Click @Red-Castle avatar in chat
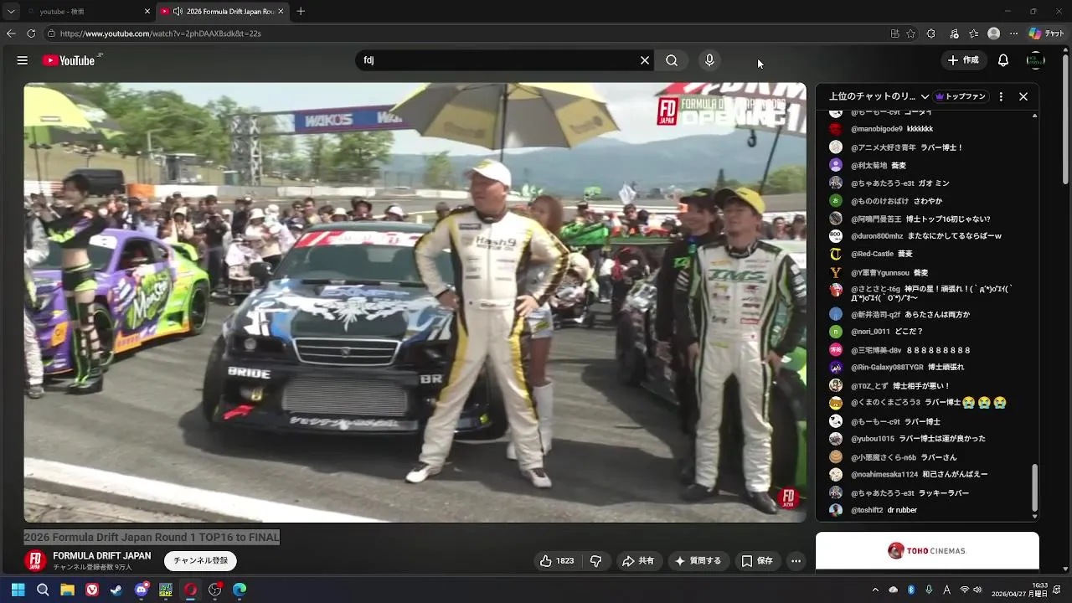1072x603 pixels. point(836,254)
